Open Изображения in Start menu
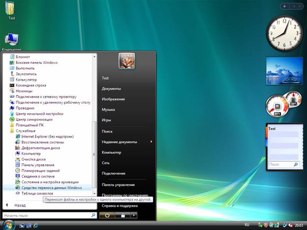Image resolution: width=307 pixels, height=230 pixels. pos(113,99)
